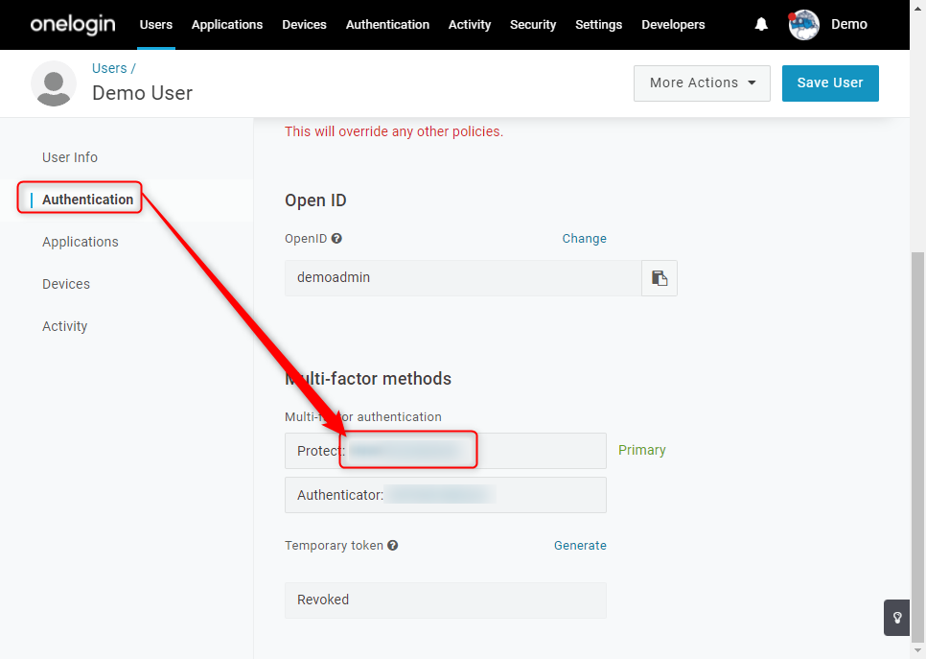This screenshot has width=926, height=659.
Task: Click the notifications bell icon
Action: click(761, 24)
